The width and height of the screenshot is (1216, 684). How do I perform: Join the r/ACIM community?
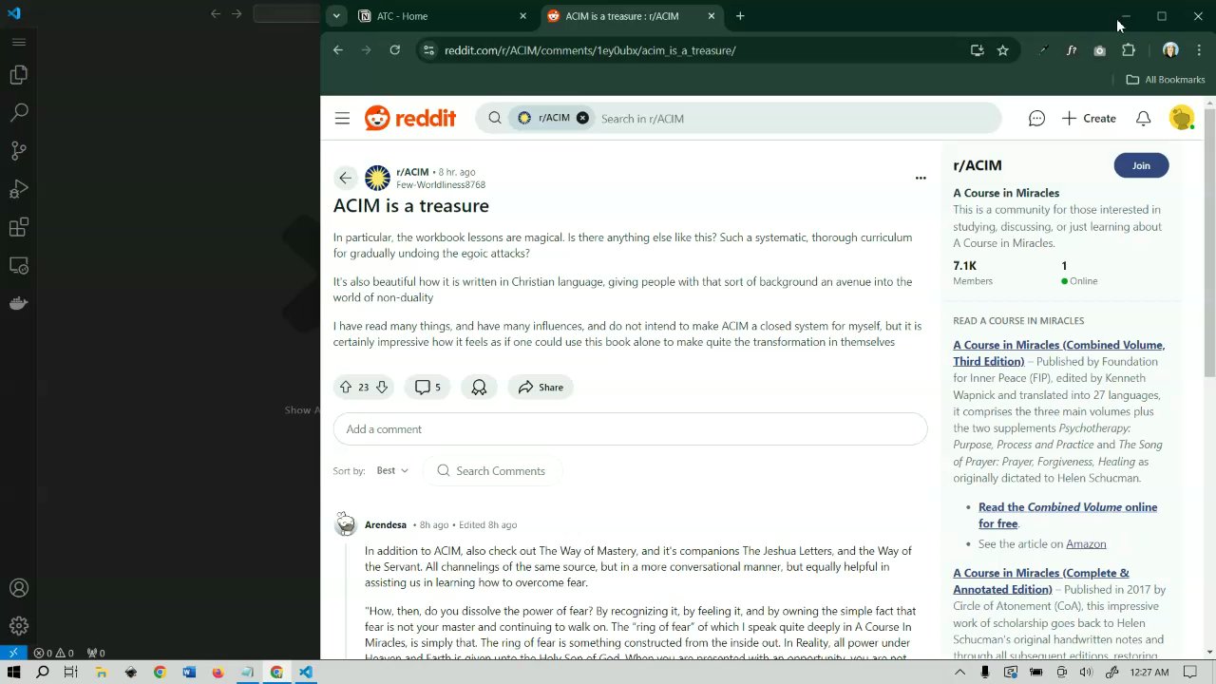(1141, 165)
